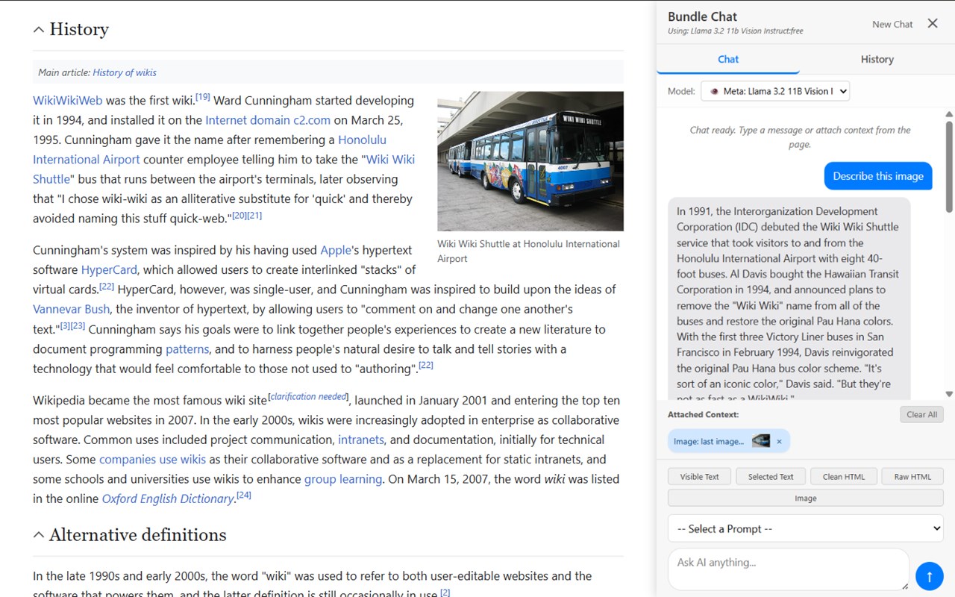This screenshot has width=955, height=597.
Task: Follow the Apple link
Action: pyautogui.click(x=335, y=250)
